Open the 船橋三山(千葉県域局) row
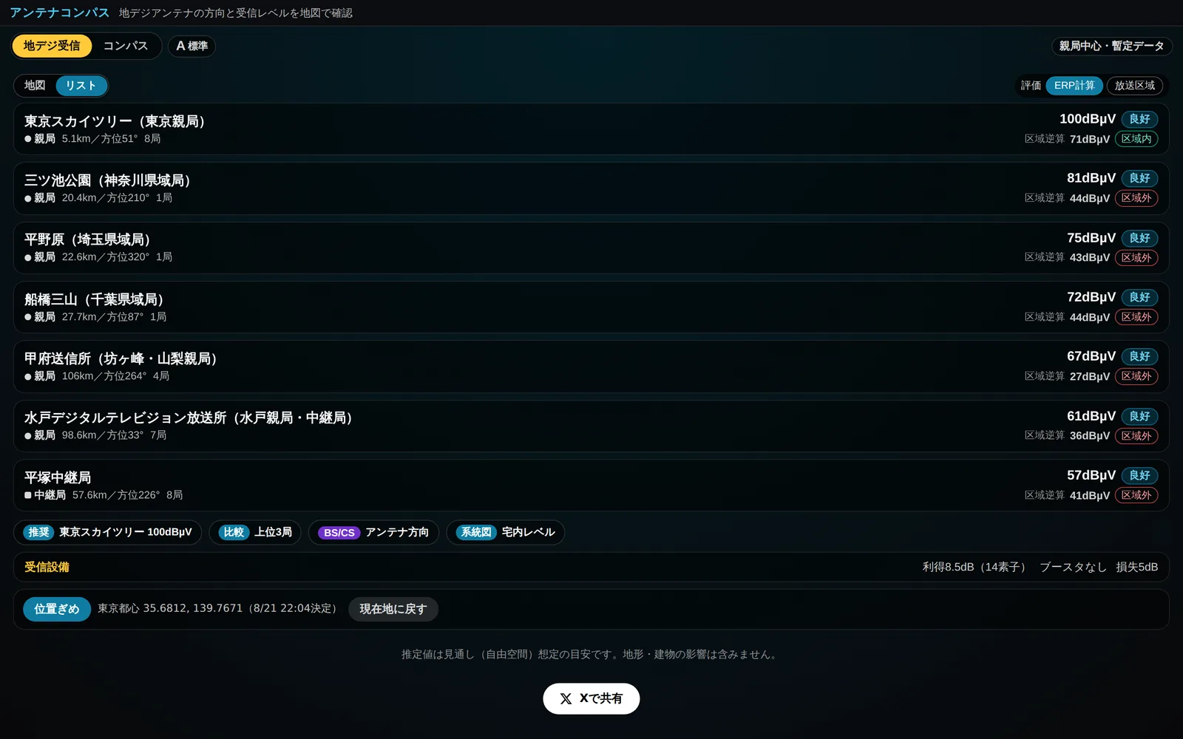 [x=591, y=307]
